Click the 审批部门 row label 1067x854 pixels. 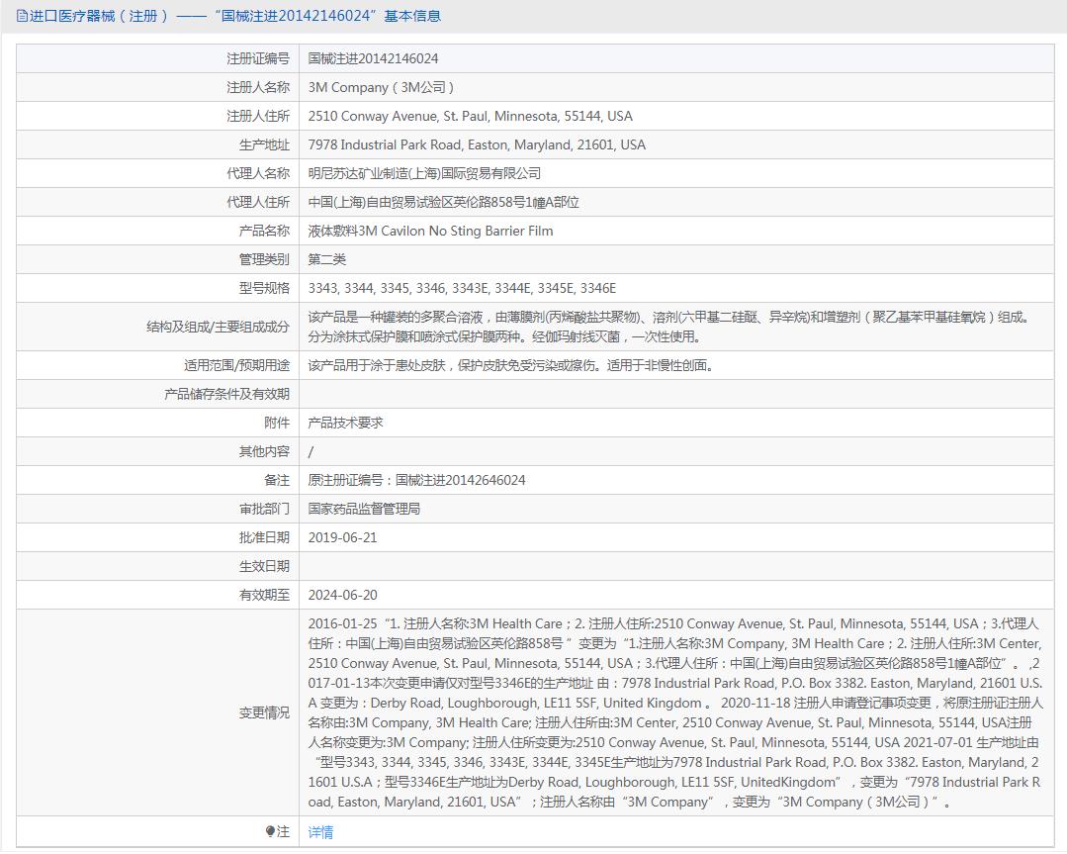tap(264, 509)
